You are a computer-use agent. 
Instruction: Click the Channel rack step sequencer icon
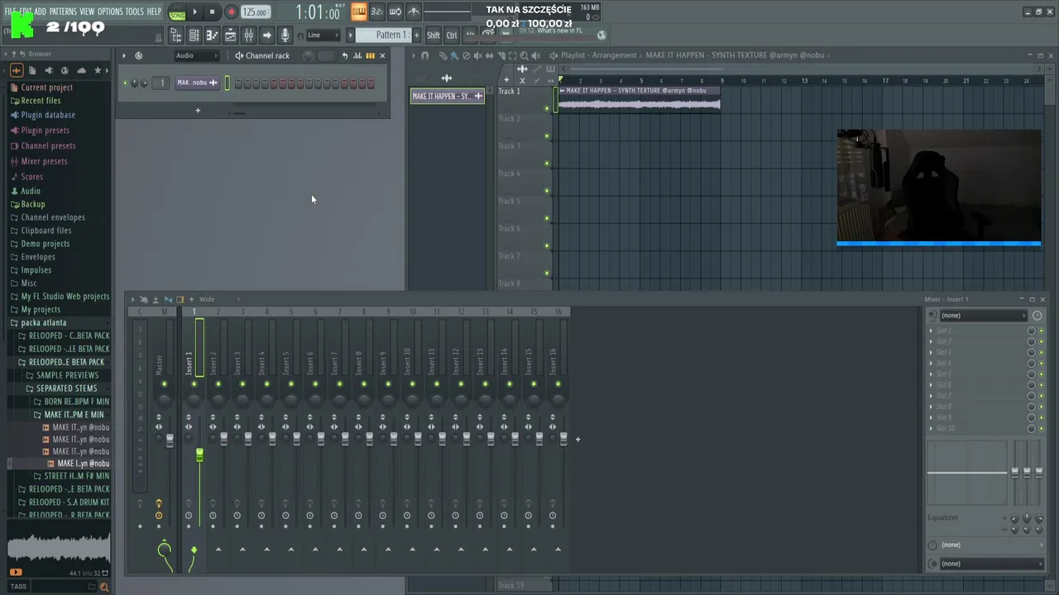pyautogui.click(x=370, y=55)
